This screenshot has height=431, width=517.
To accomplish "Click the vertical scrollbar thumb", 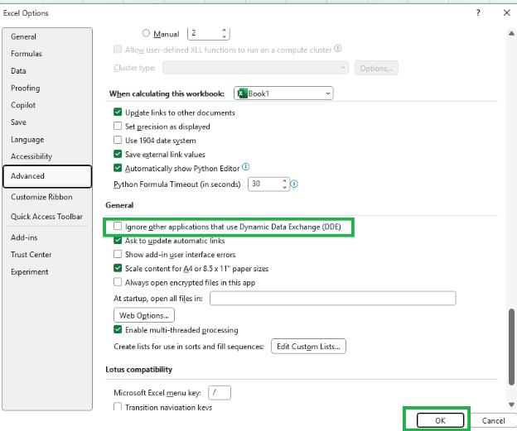I will coord(511,347).
